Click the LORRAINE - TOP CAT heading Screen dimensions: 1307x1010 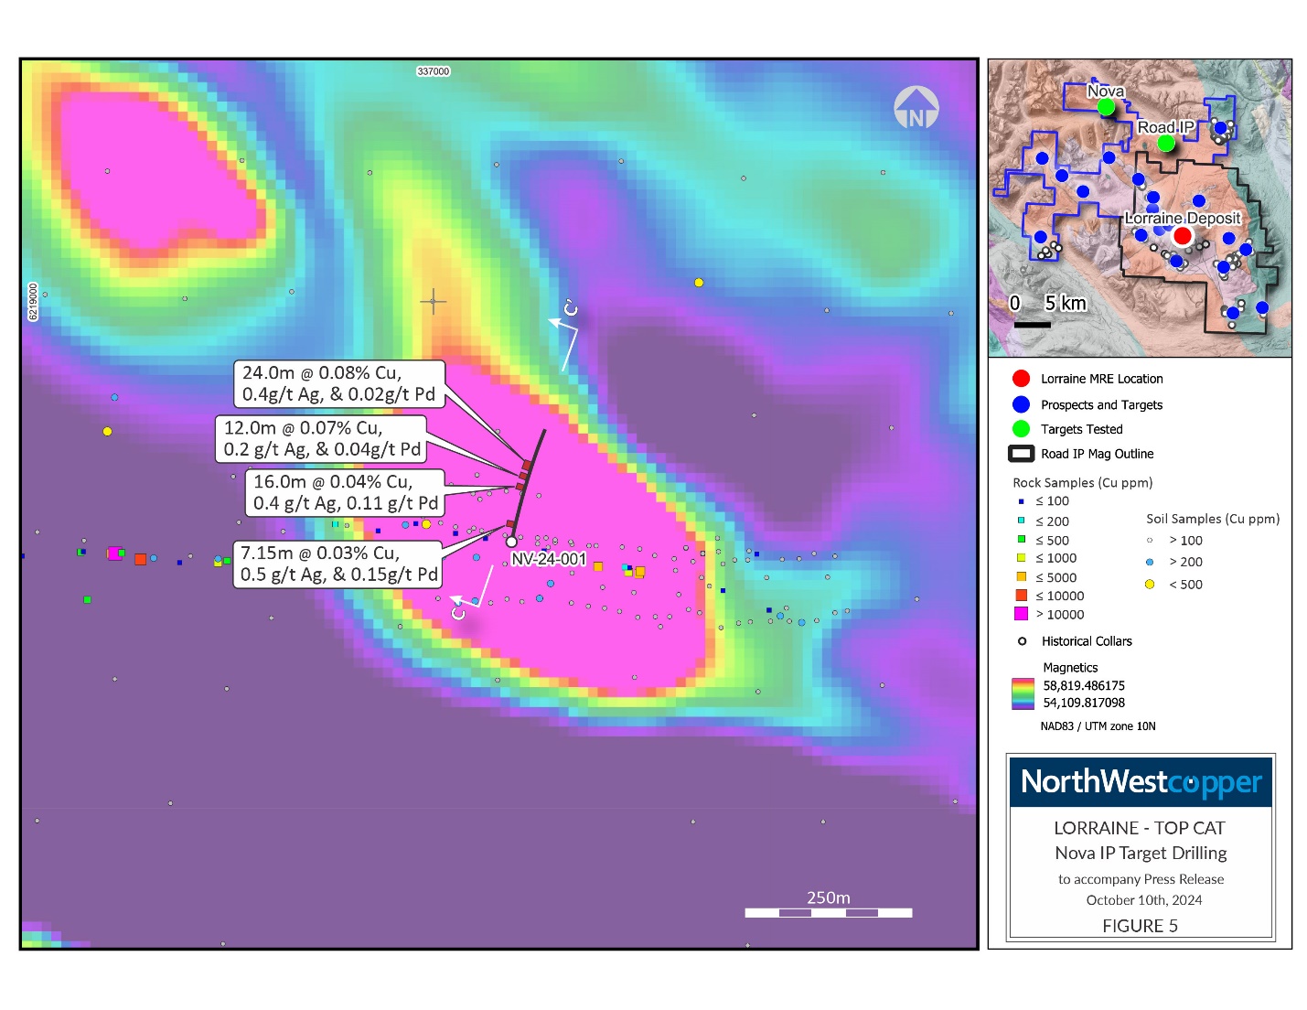[x=1140, y=827]
